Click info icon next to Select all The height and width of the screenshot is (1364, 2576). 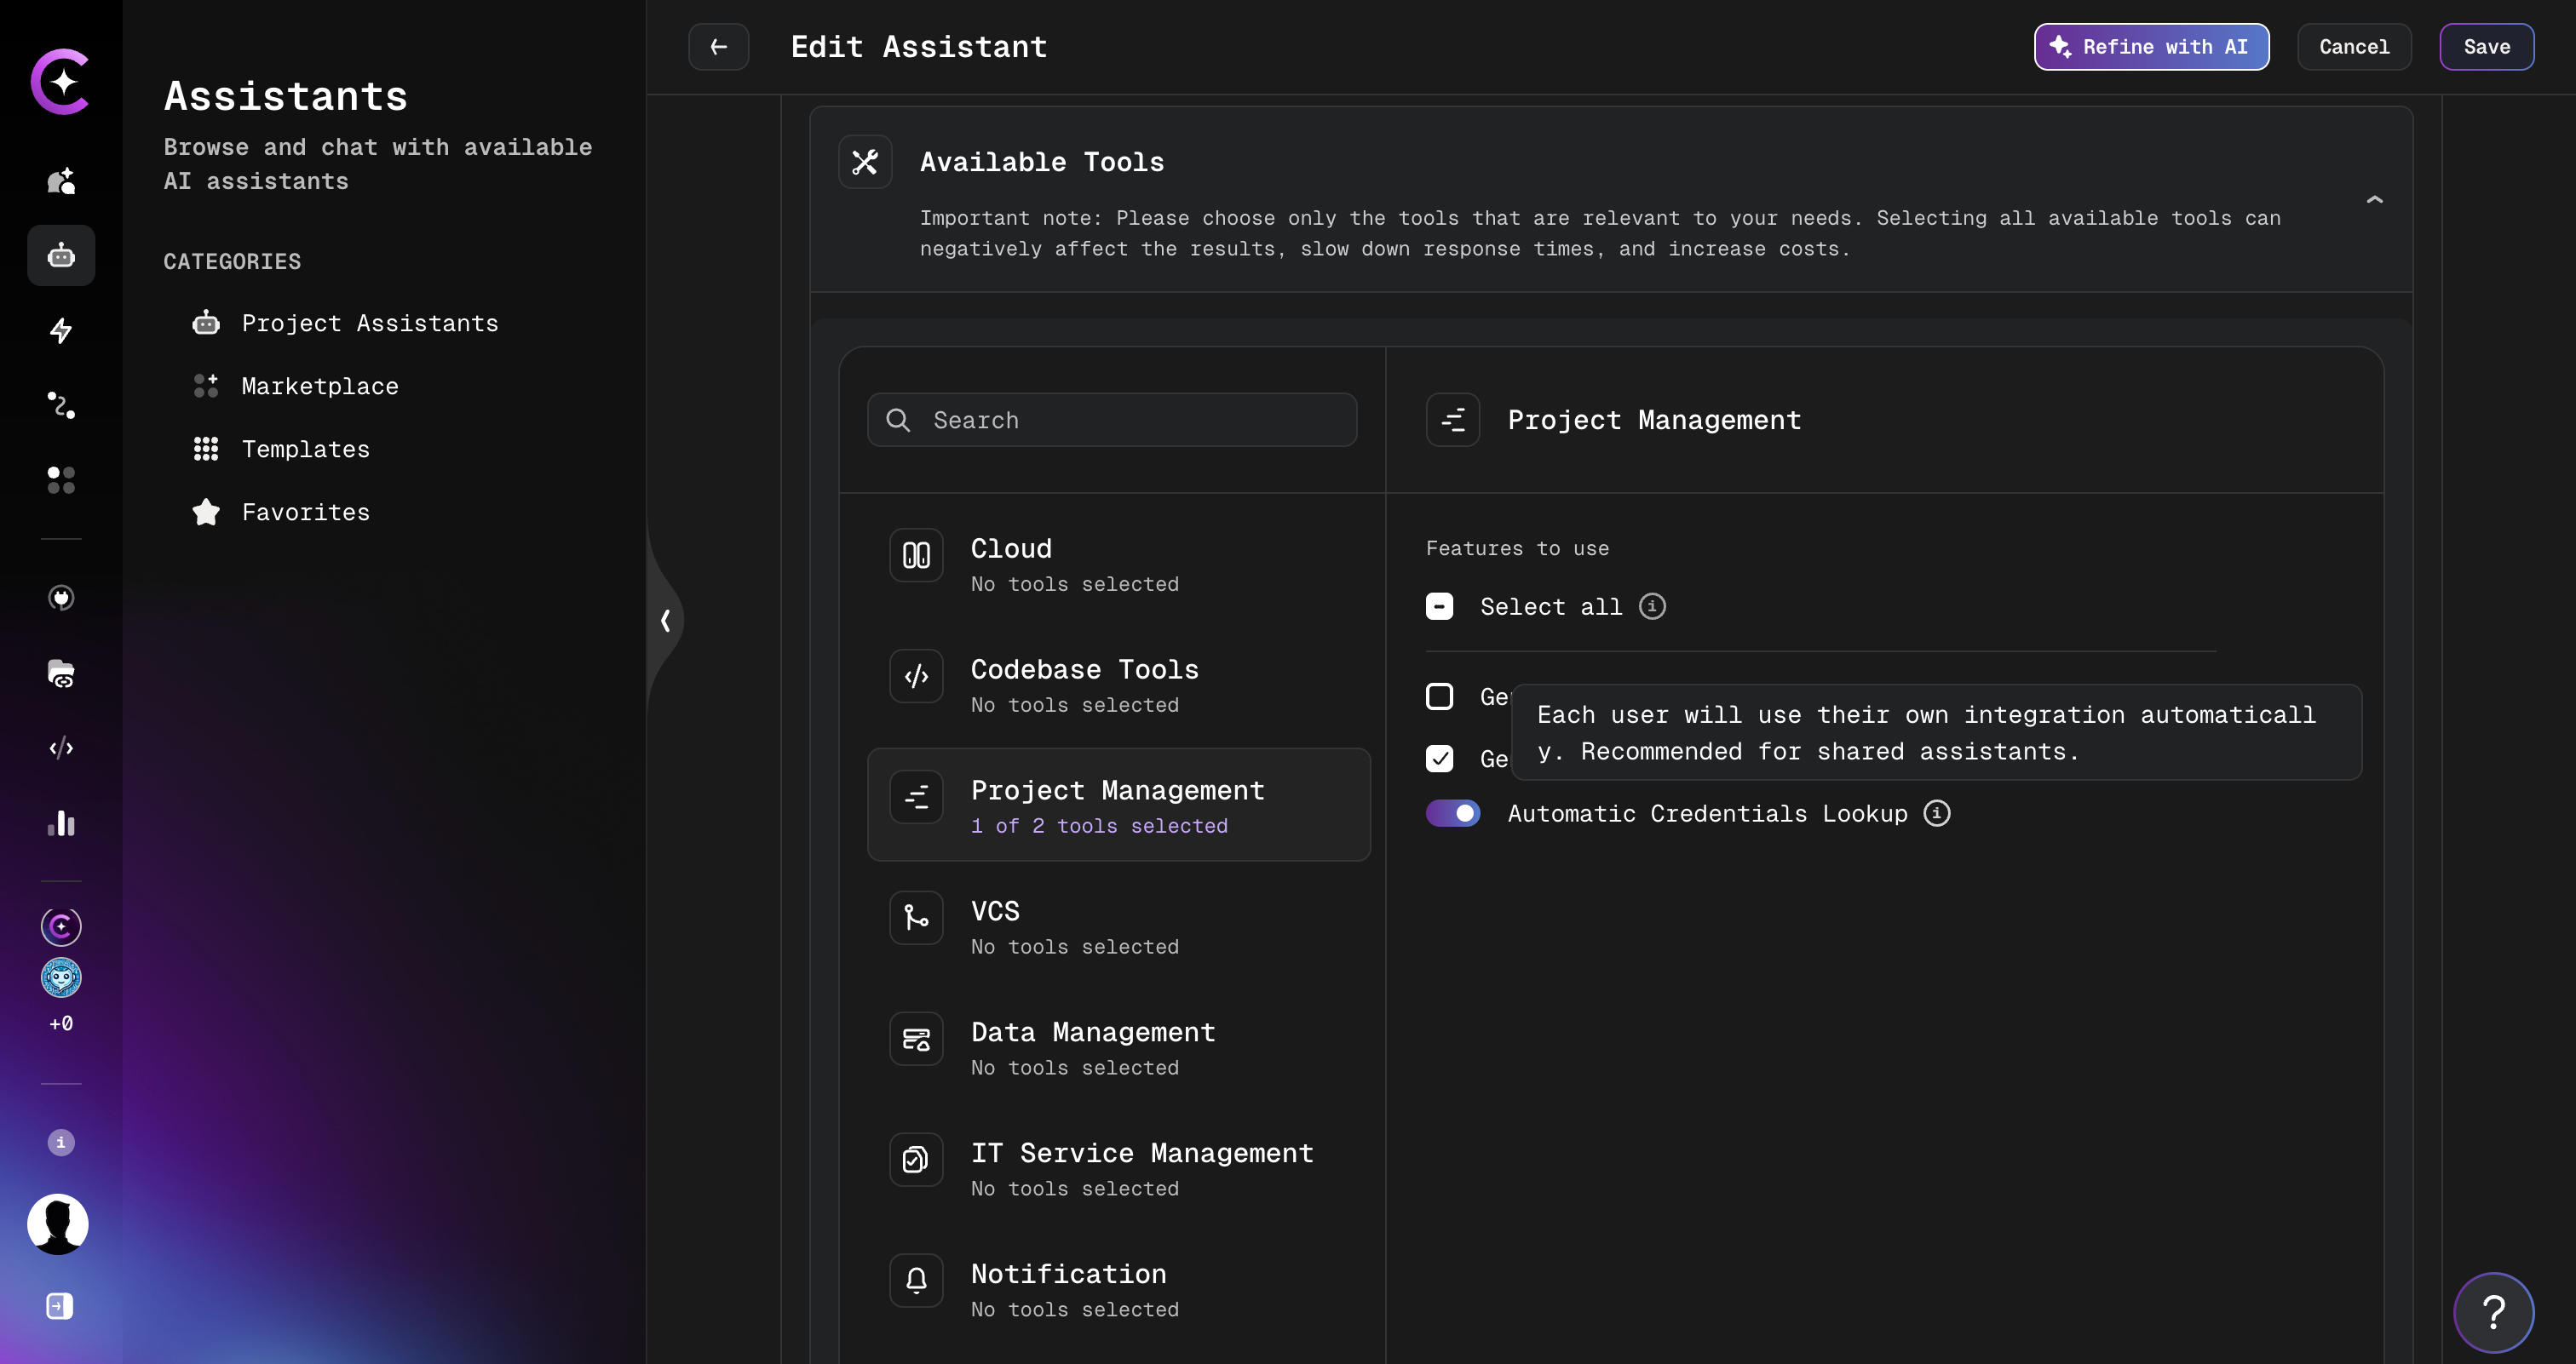pos(1652,606)
